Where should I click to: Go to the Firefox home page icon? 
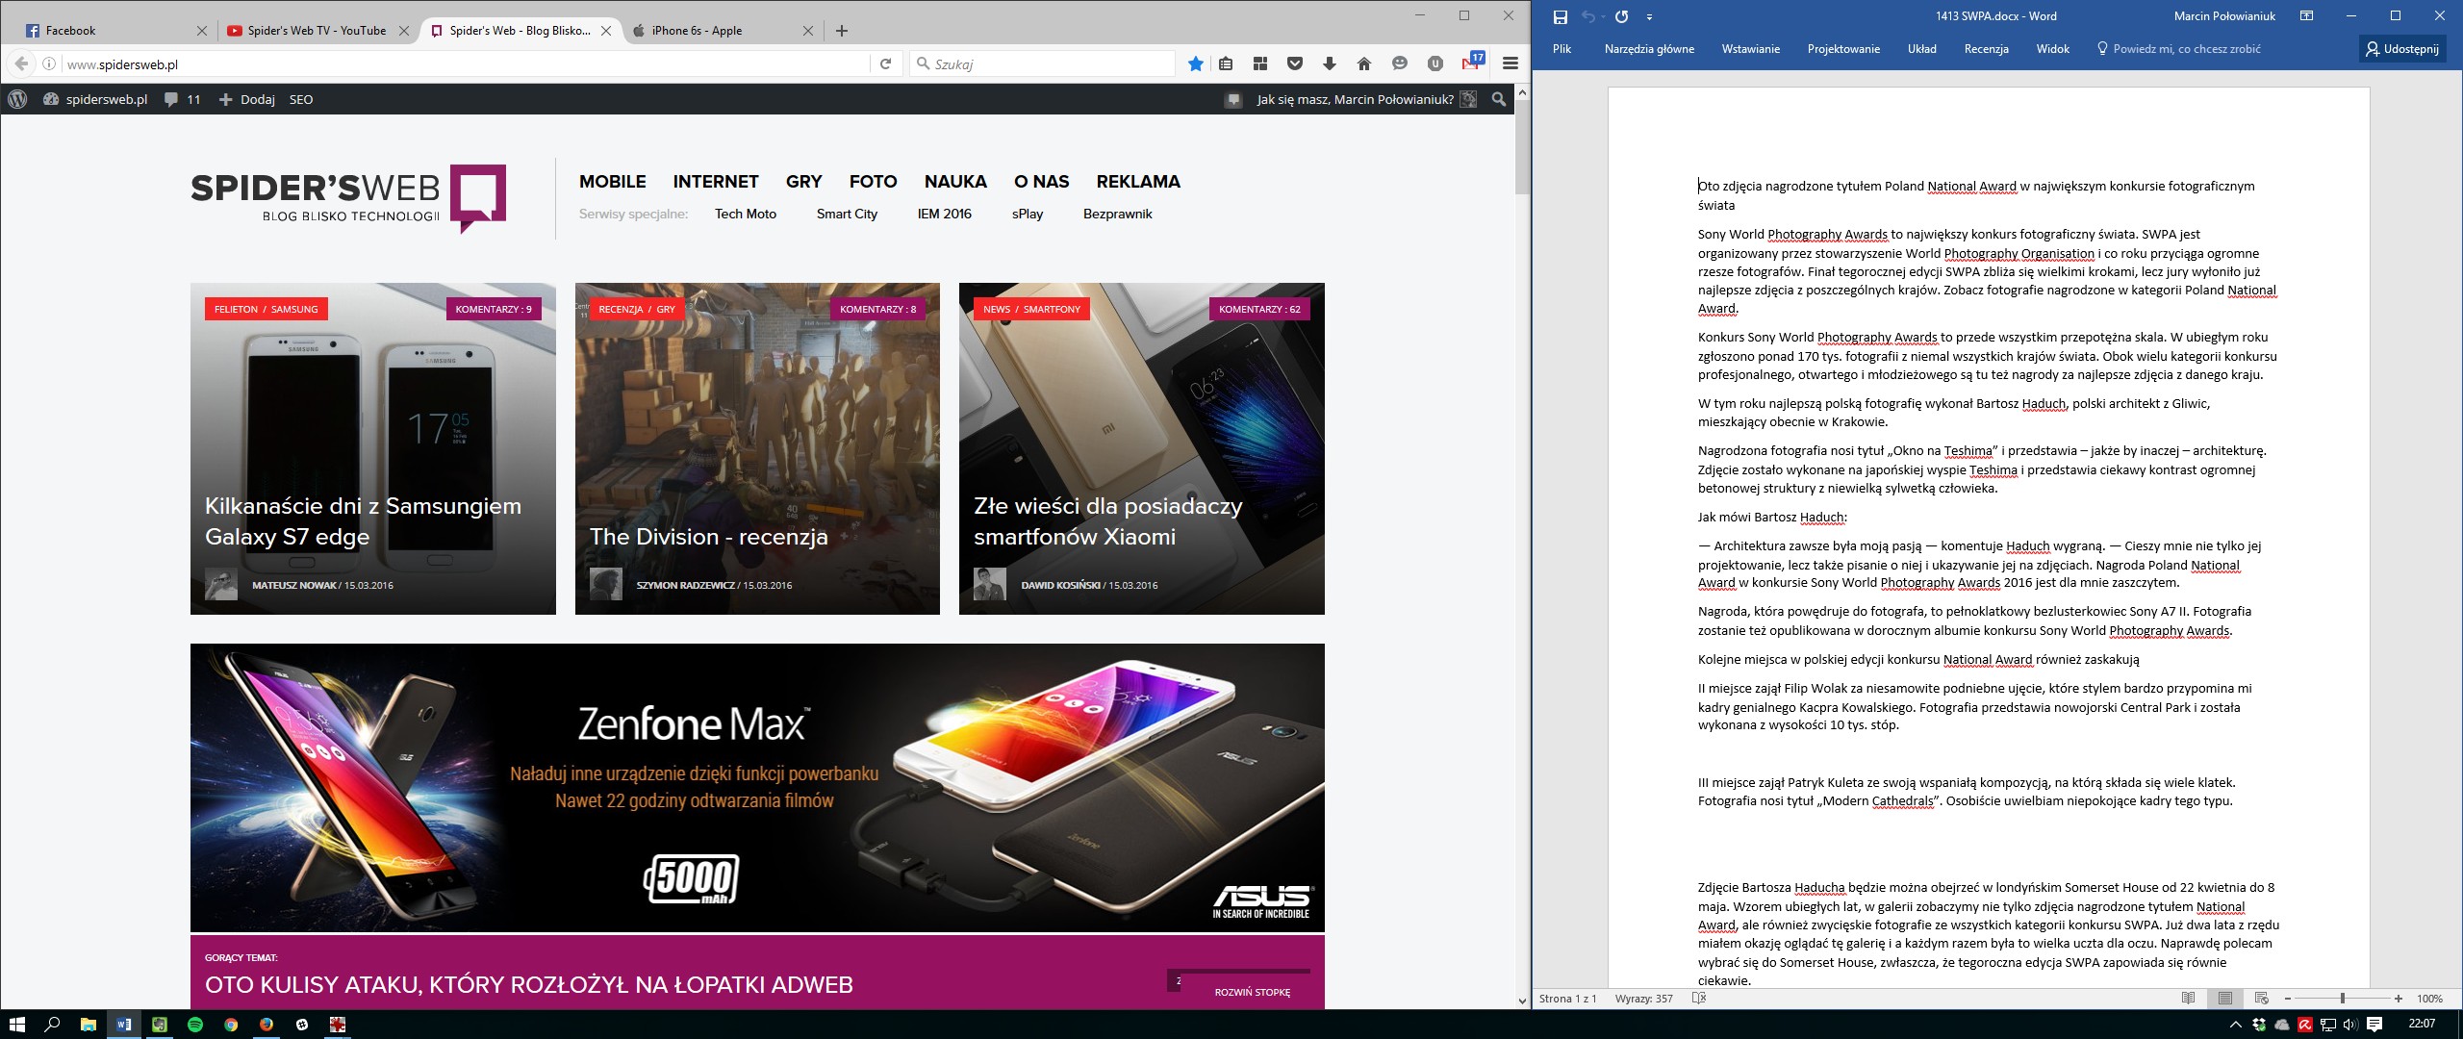(1364, 63)
